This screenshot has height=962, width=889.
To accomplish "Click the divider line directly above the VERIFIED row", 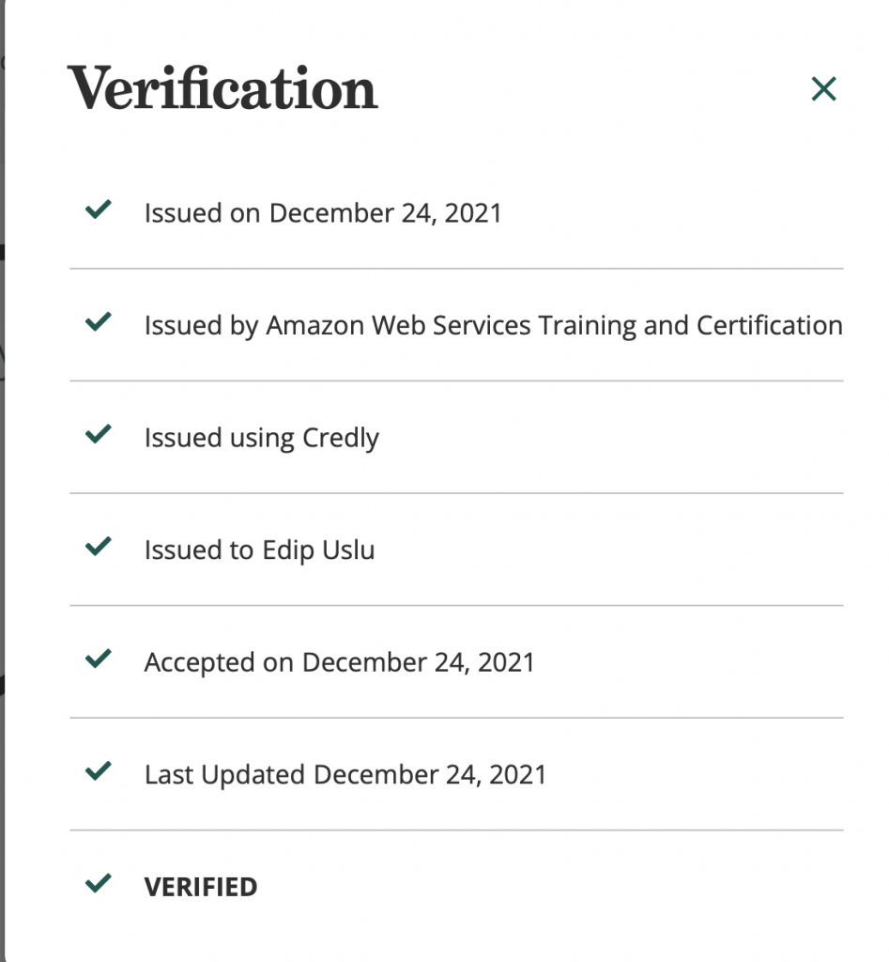I will 456,830.
